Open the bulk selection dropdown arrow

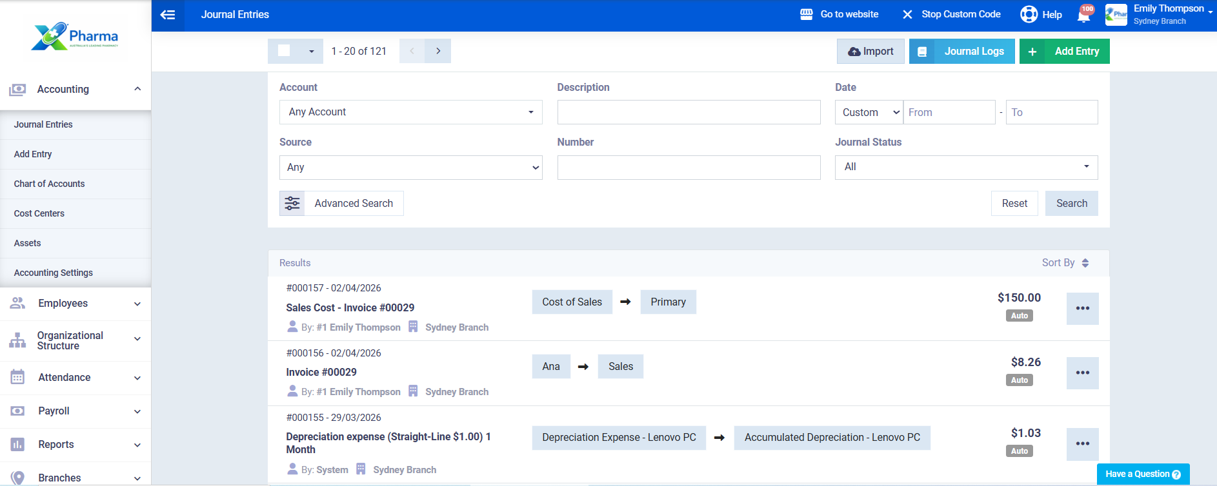pyautogui.click(x=312, y=51)
